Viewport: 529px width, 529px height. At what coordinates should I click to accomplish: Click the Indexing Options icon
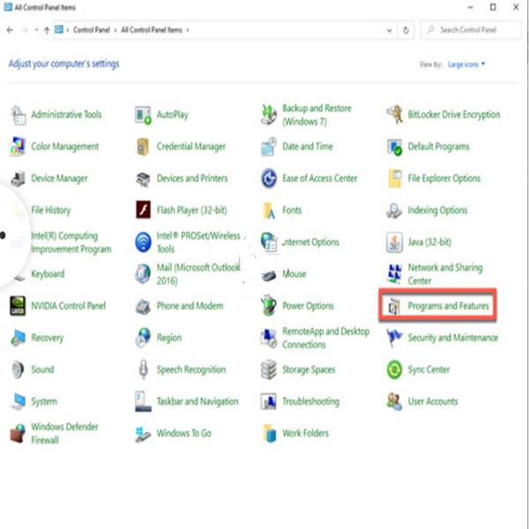[x=394, y=211]
